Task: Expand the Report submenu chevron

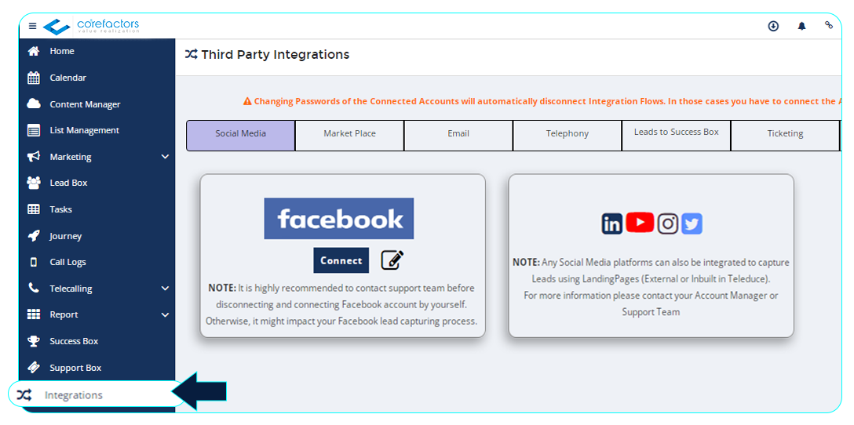Action: click(x=166, y=314)
